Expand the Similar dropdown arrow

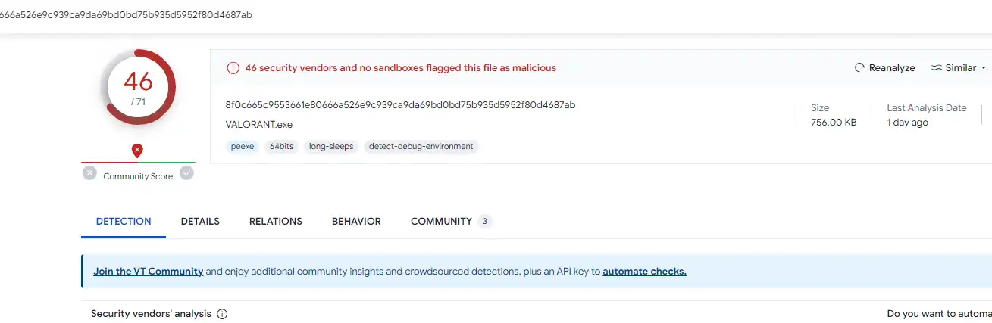(x=984, y=68)
